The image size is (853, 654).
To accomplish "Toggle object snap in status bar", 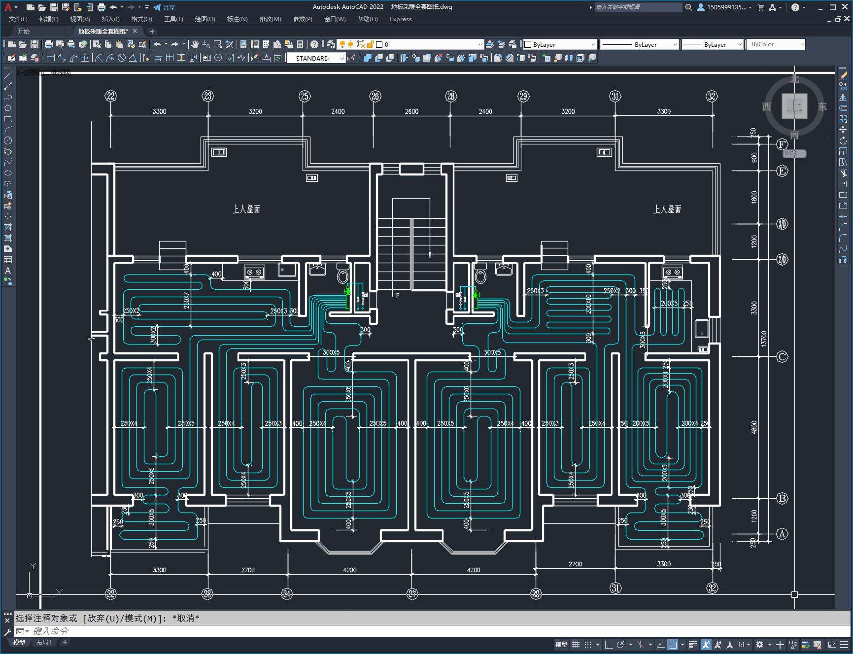I will click(673, 645).
